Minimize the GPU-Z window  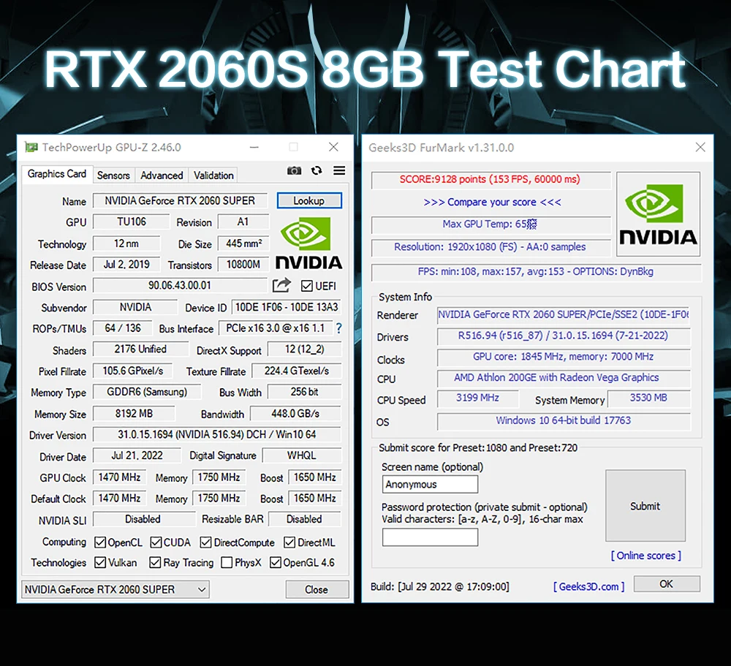click(x=254, y=148)
